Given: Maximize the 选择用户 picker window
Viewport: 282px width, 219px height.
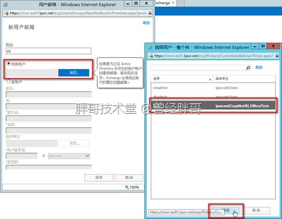Looking at the screenshot, I should (x=263, y=46).
